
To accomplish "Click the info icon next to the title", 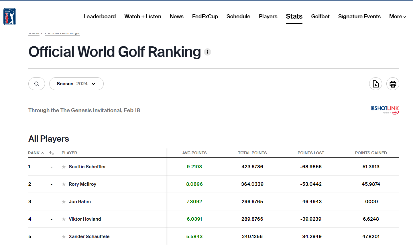I will click(x=207, y=52).
